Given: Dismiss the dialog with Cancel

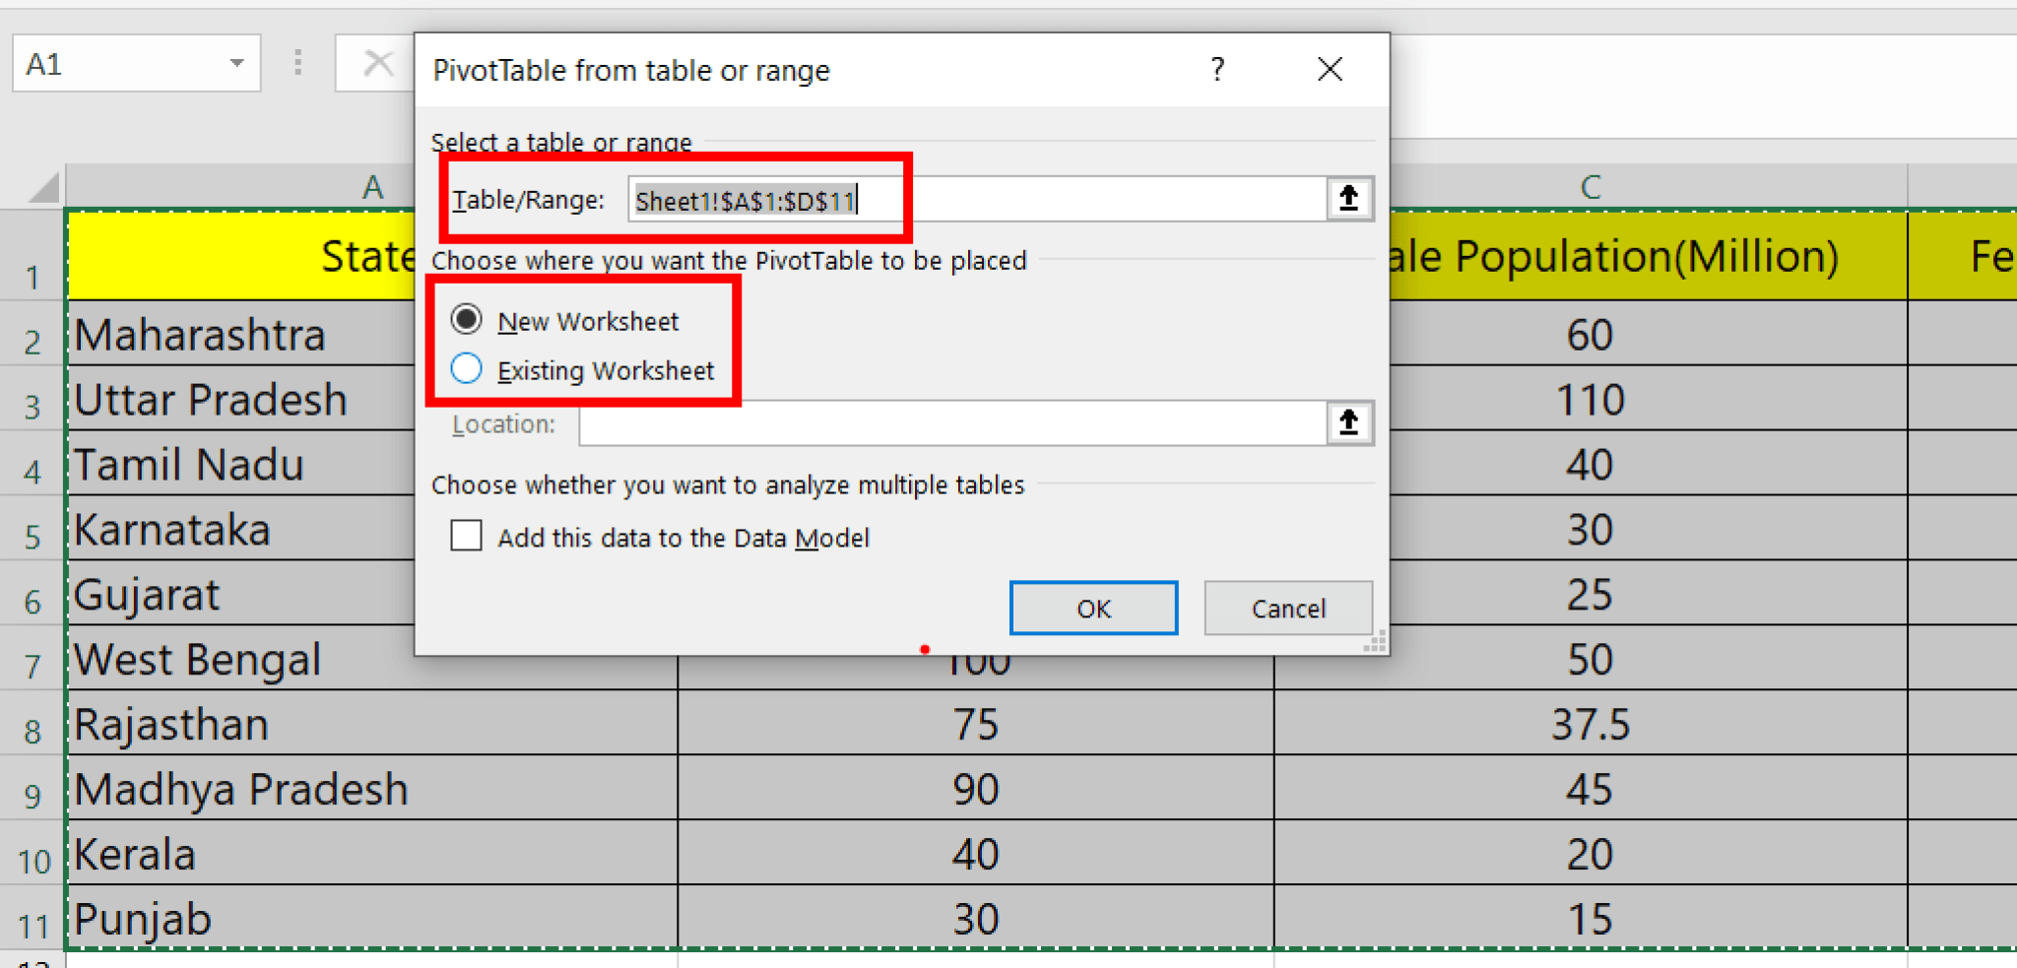Looking at the screenshot, I should pyautogui.click(x=1288, y=608).
